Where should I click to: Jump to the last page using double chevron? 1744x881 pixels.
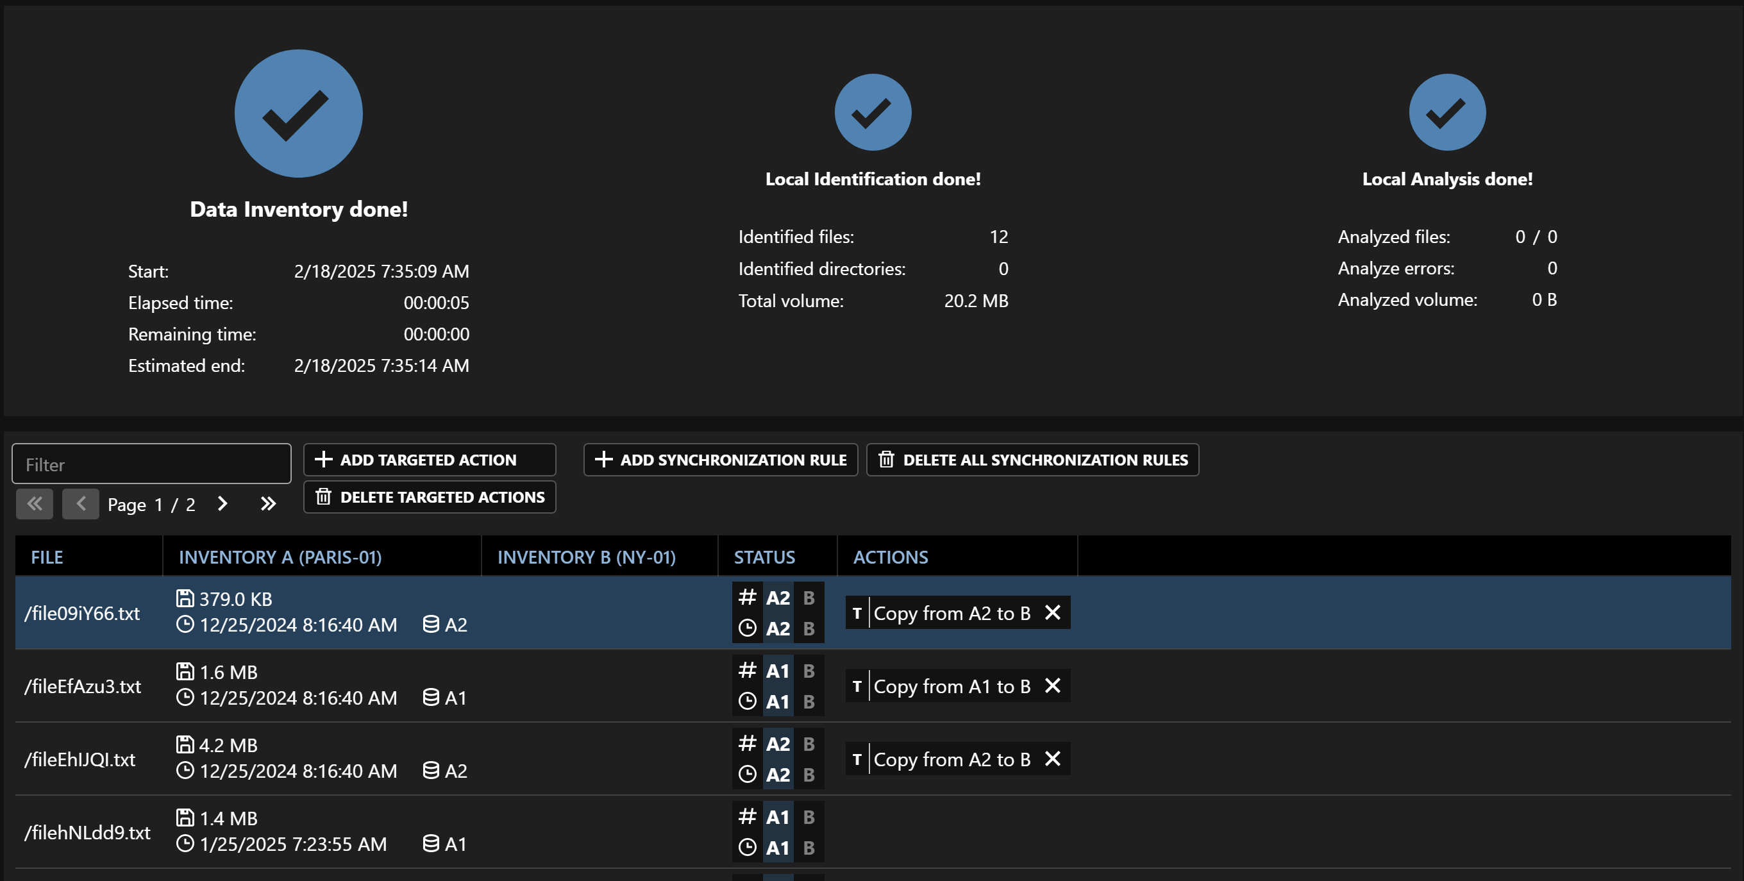(x=267, y=504)
